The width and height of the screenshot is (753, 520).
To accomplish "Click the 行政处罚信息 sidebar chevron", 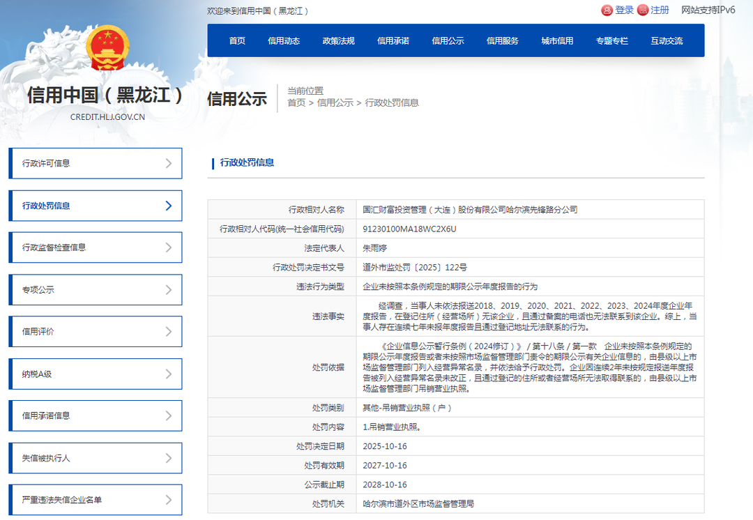I will [169, 206].
